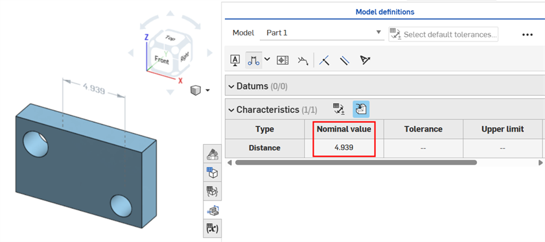Click the view cube's right arrow
This screenshot has width=545, height=242.
click(x=209, y=53)
